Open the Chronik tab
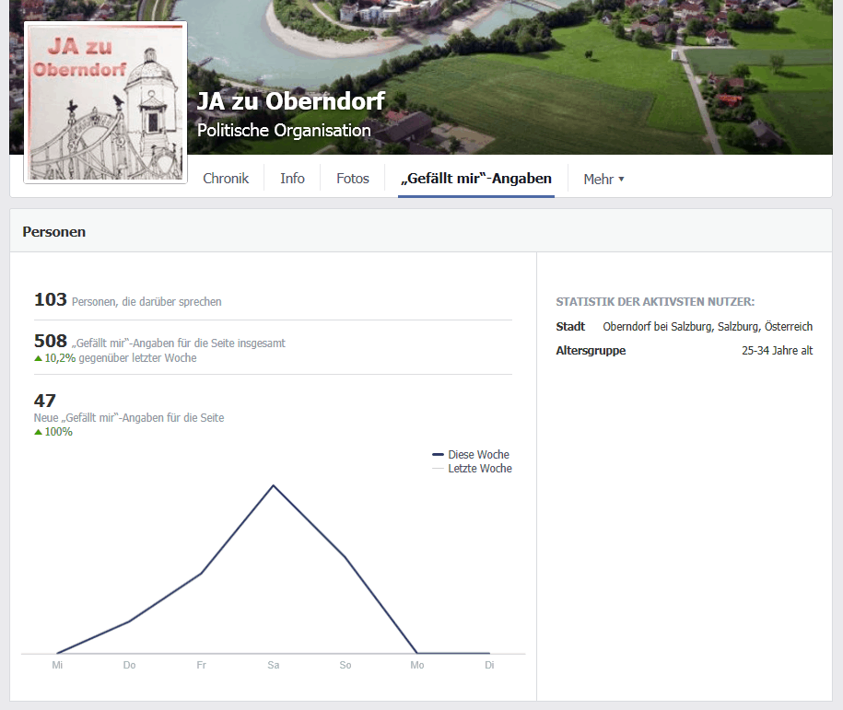Viewport: 843px width, 710px height. [x=226, y=179]
